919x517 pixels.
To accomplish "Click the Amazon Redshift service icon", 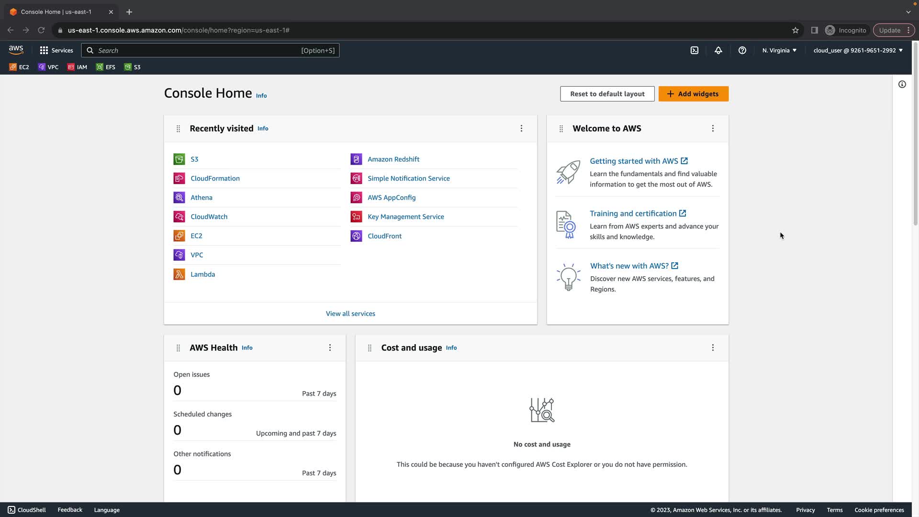I will 356,159.
